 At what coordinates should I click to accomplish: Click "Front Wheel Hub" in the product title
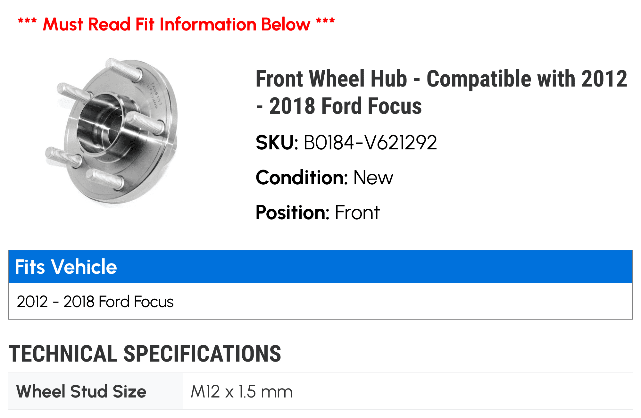click(x=331, y=79)
